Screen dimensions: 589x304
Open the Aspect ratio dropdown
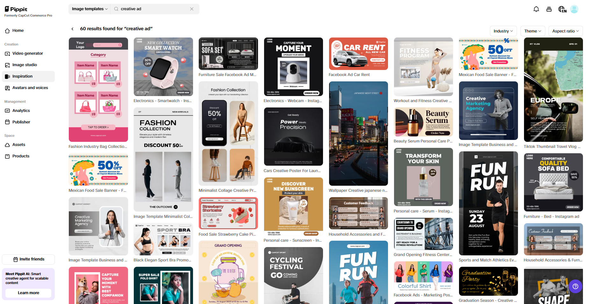pos(565,31)
